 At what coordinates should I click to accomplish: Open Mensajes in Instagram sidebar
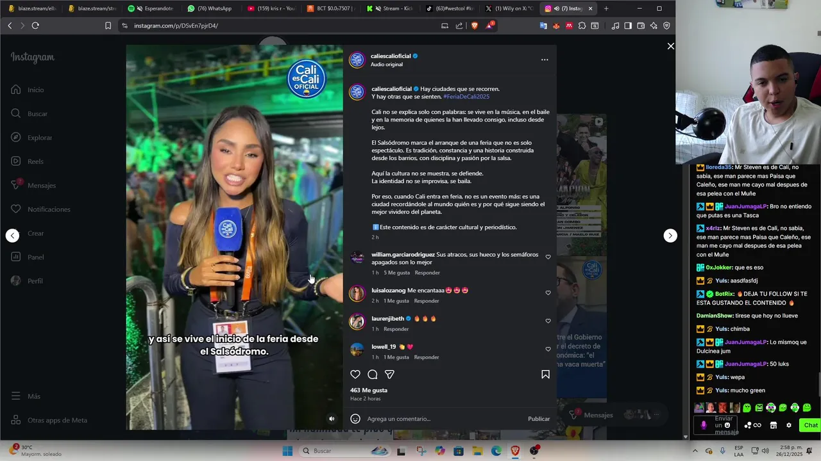point(33,185)
